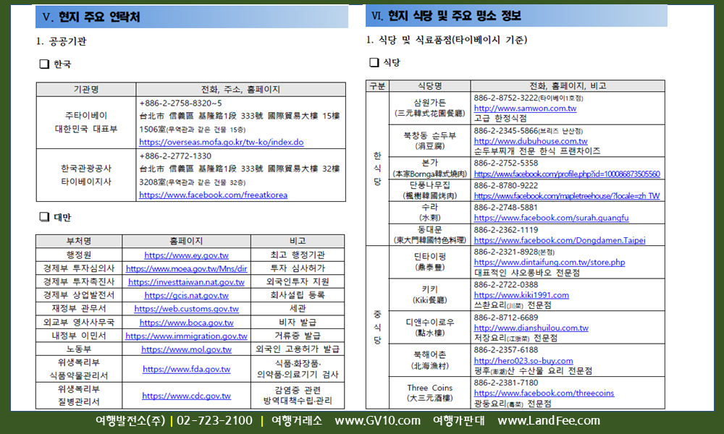
Task: Select the 한국관광공사 타이베이지사 cell
Action: pyautogui.click(x=86, y=175)
